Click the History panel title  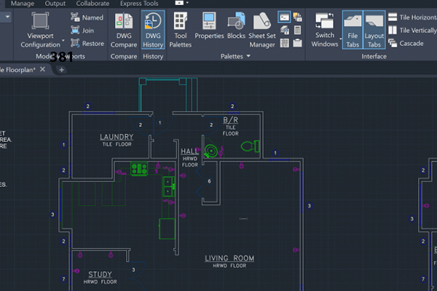153,56
